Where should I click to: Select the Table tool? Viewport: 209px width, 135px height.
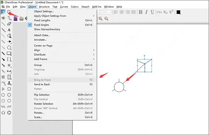click(x=3, y=77)
